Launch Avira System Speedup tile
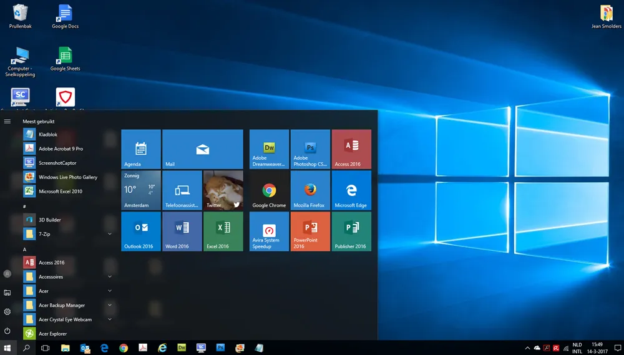624x355 pixels. [269, 231]
